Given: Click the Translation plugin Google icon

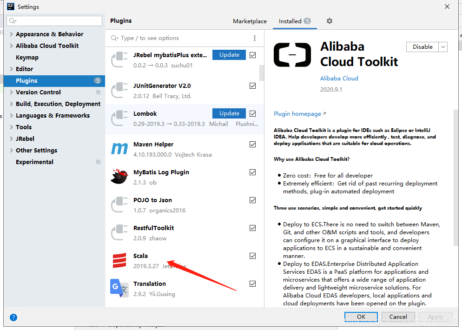Looking at the screenshot, I should point(119,288).
